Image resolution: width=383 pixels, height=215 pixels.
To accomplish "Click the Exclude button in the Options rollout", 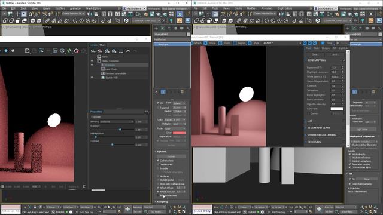I will pyautogui.click(x=171, y=156).
